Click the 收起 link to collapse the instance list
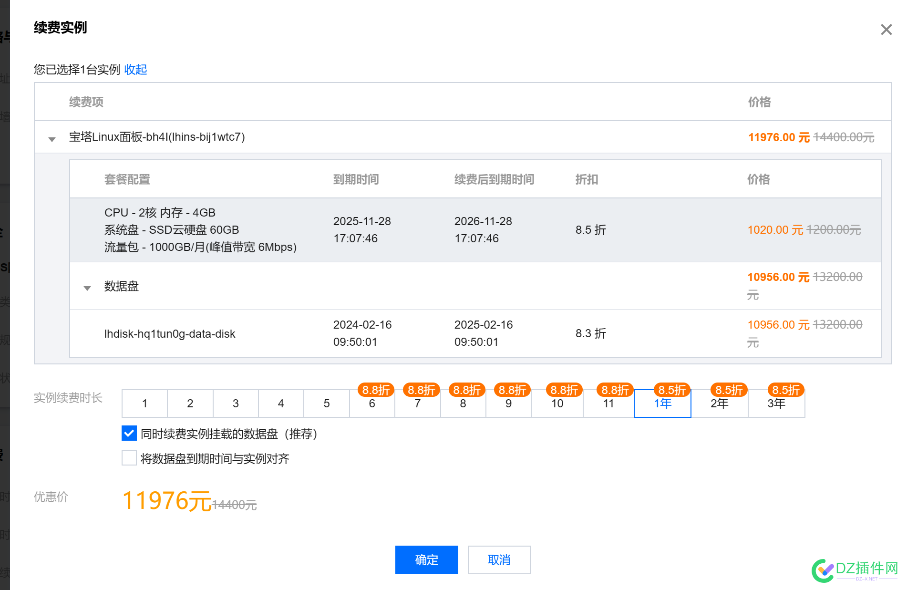 [135, 70]
